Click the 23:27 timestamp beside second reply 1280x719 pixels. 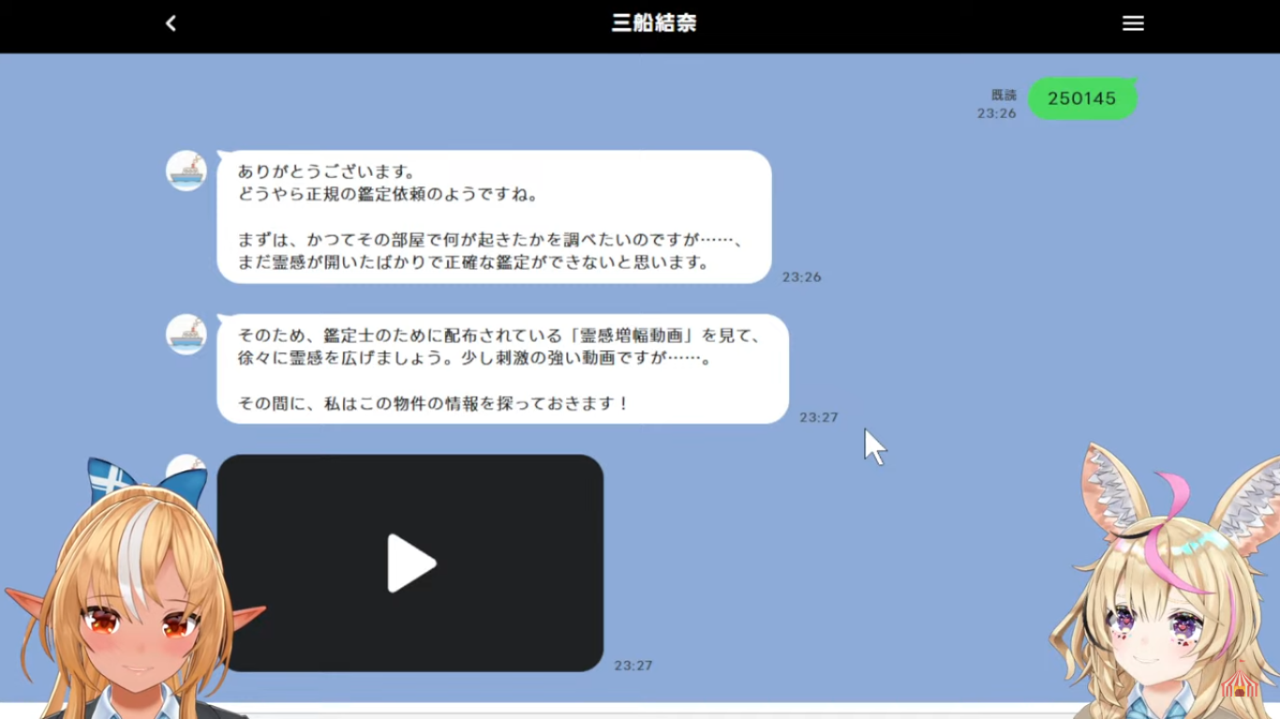pos(819,418)
